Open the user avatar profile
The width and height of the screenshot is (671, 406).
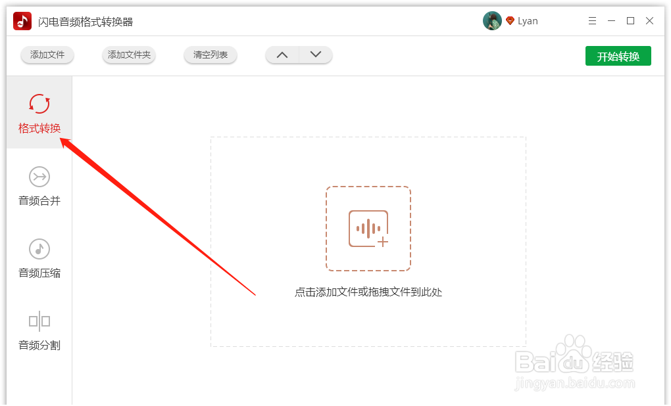(492, 21)
